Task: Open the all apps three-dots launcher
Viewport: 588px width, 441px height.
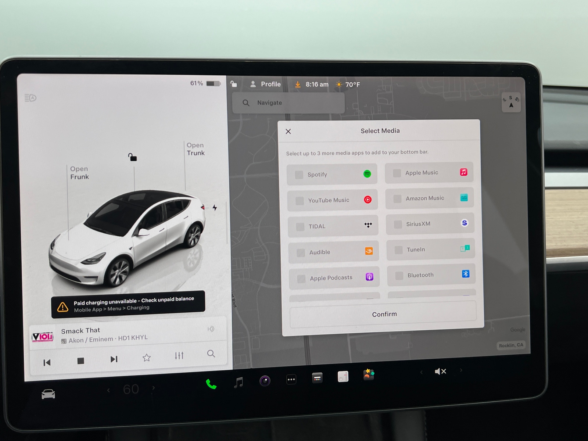Action: coord(291,379)
